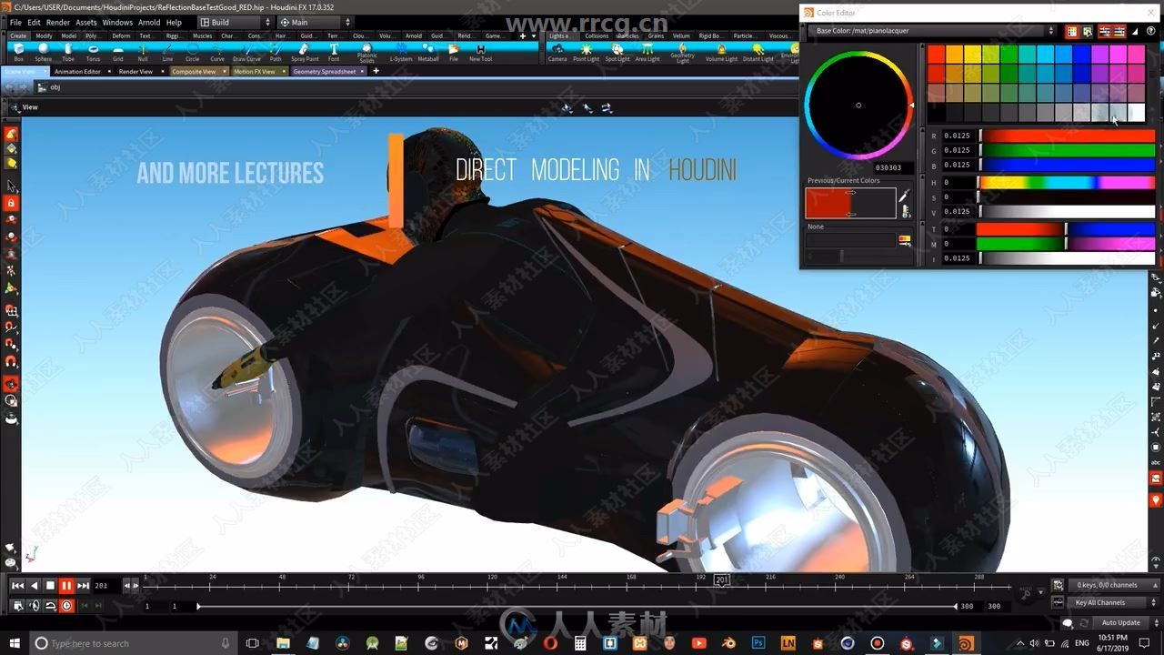Select the File shelf tool

pyautogui.click(x=454, y=52)
